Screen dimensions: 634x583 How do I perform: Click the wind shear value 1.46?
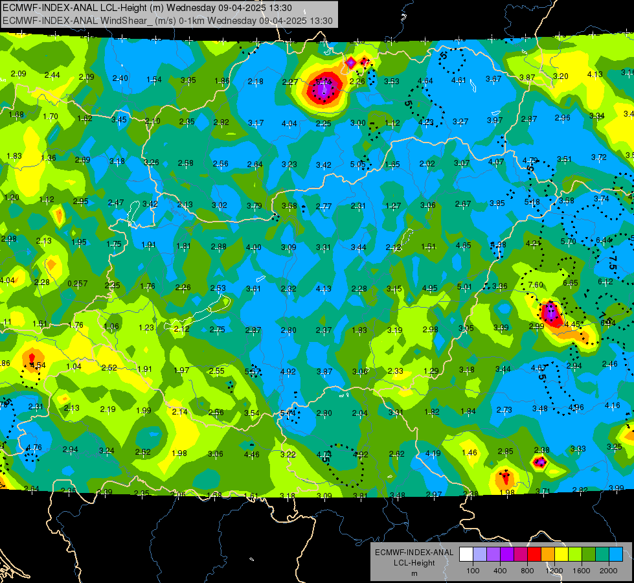[469, 453]
